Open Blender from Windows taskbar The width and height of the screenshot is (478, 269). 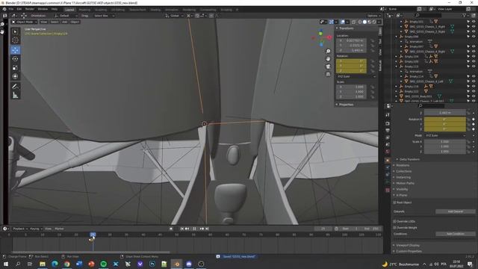pyautogui.click(x=176, y=264)
